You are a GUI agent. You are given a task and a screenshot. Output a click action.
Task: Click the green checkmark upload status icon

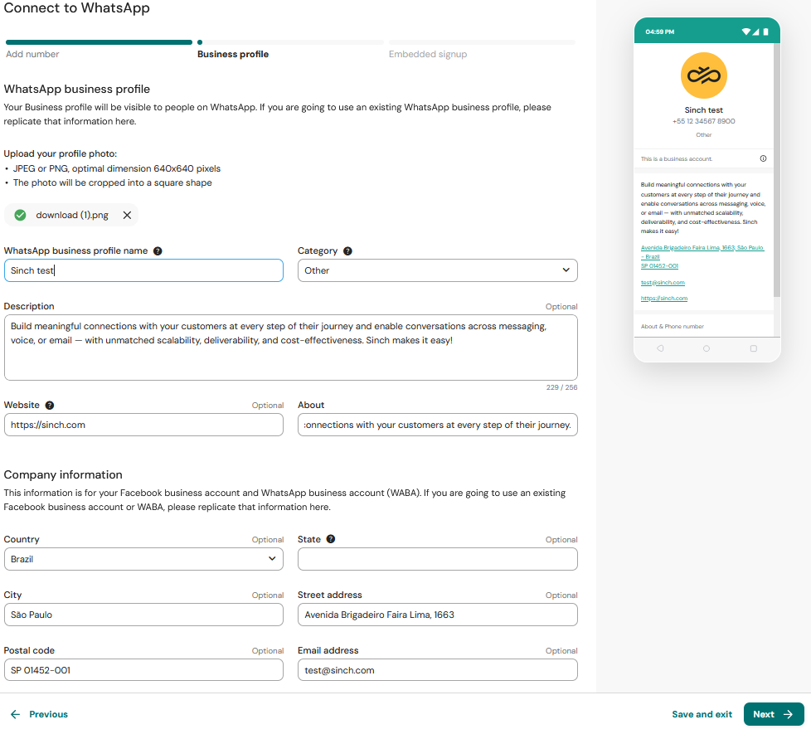[20, 215]
